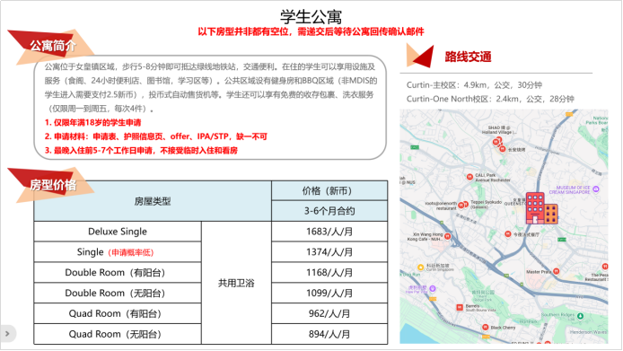
Task: Expand the side panel chevron arrow
Action: click(7, 334)
